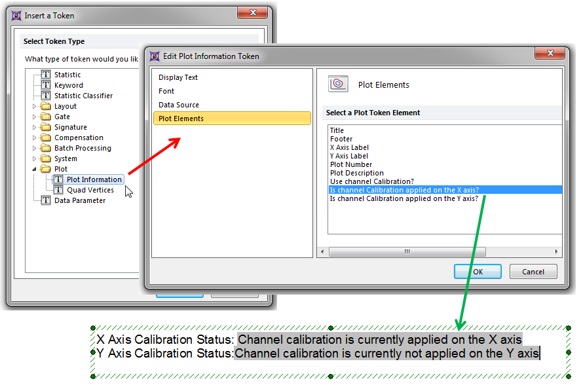Click the Data Parameter token icon
Image resolution: width=581 pixels, height=387 pixels.
coord(46,200)
